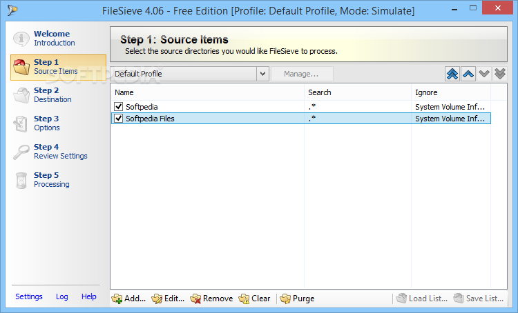This screenshot has width=518, height=313.
Task: Go to Step 2 Destination
Action: tap(52, 94)
